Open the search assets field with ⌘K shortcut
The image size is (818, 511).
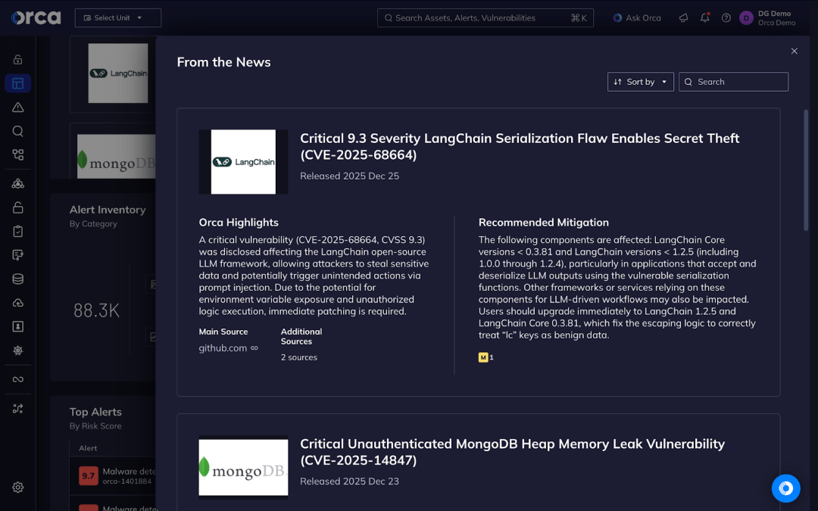[x=485, y=17]
